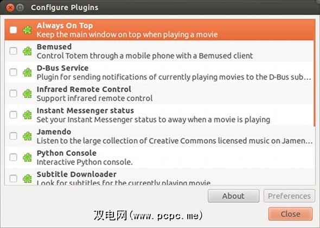This screenshot has height=228, width=320.
Task: Check the Infrared Remote Control checkbox
Action: click(x=13, y=93)
